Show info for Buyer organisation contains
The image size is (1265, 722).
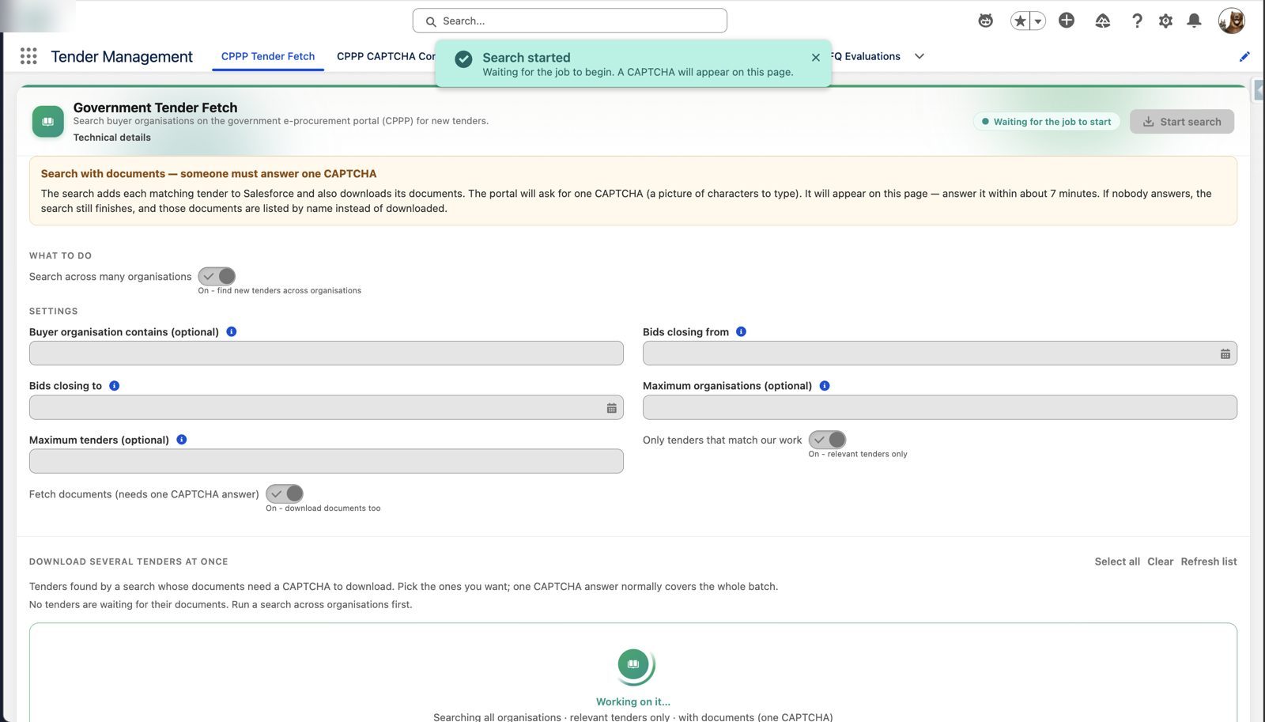point(232,331)
